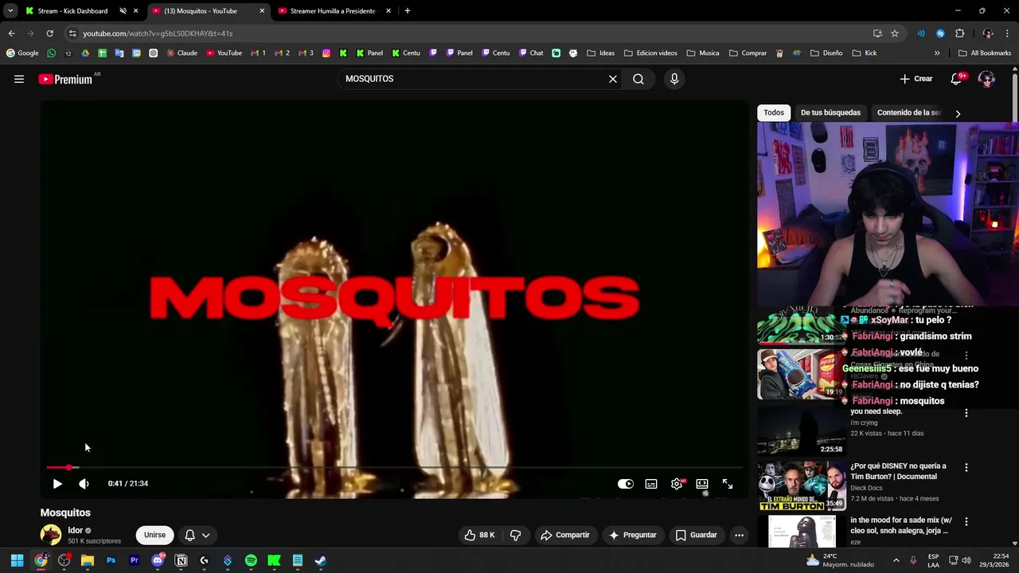This screenshot has height=573, width=1019.
Task: Open the 2:25:58 night video thumbnail
Action: click(x=801, y=431)
